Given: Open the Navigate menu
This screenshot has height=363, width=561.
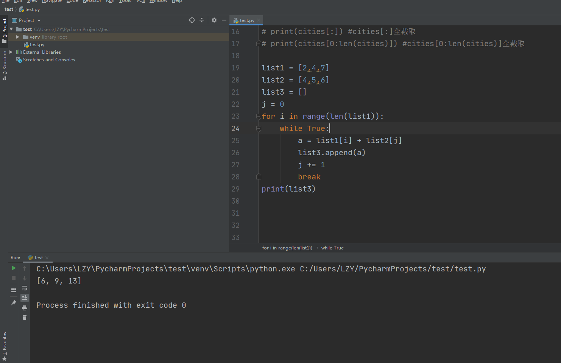Looking at the screenshot, I should (x=52, y=1).
